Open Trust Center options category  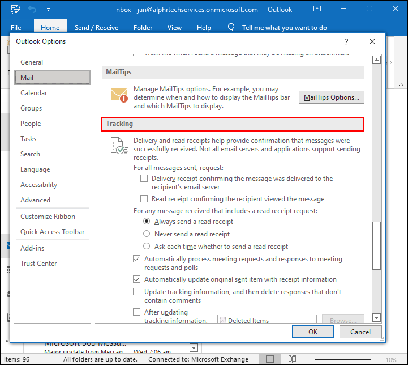coord(52,264)
